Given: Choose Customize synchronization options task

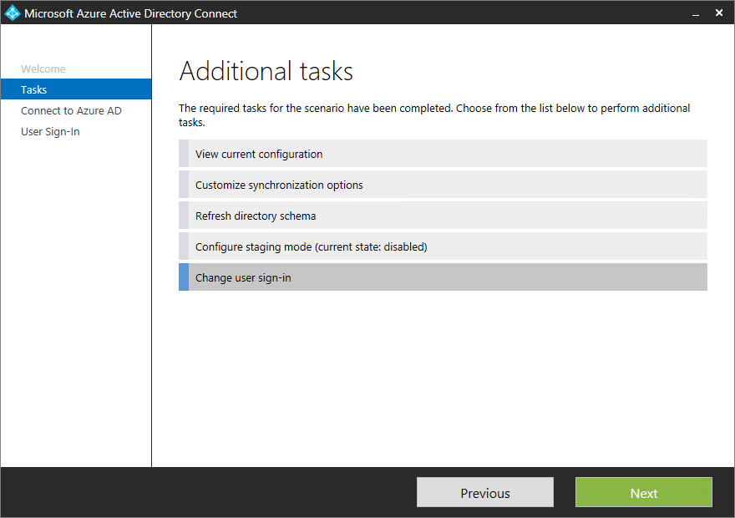Looking at the screenshot, I should coord(443,185).
